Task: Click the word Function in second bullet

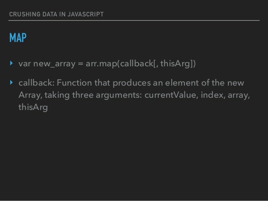Action: pyautogui.click(x=74, y=83)
